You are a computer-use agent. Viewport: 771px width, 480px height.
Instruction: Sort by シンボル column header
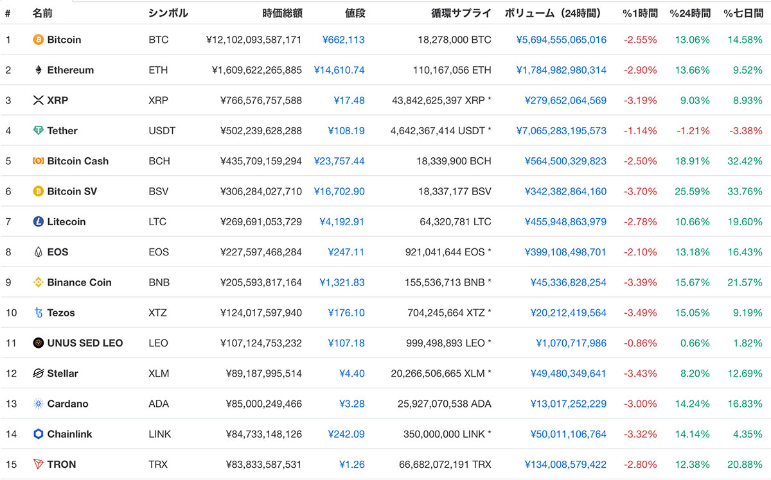tap(168, 12)
